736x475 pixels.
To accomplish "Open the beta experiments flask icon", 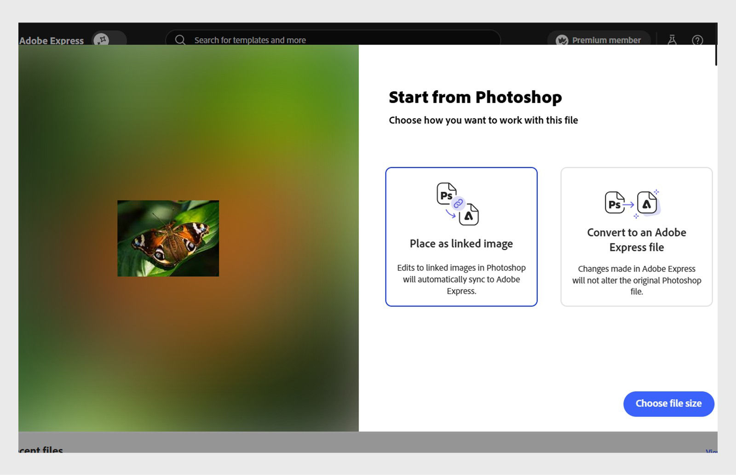I will tap(671, 40).
